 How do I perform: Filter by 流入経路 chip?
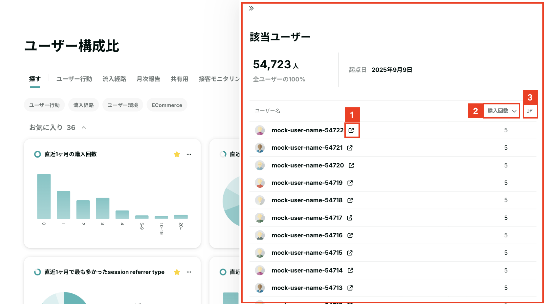click(84, 105)
